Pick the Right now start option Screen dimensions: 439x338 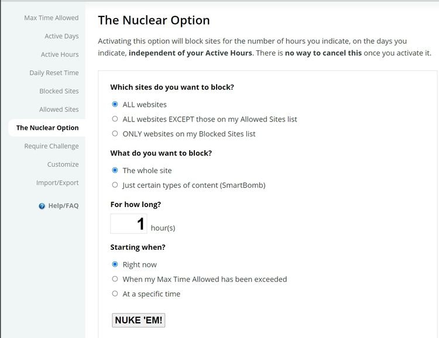(x=115, y=265)
